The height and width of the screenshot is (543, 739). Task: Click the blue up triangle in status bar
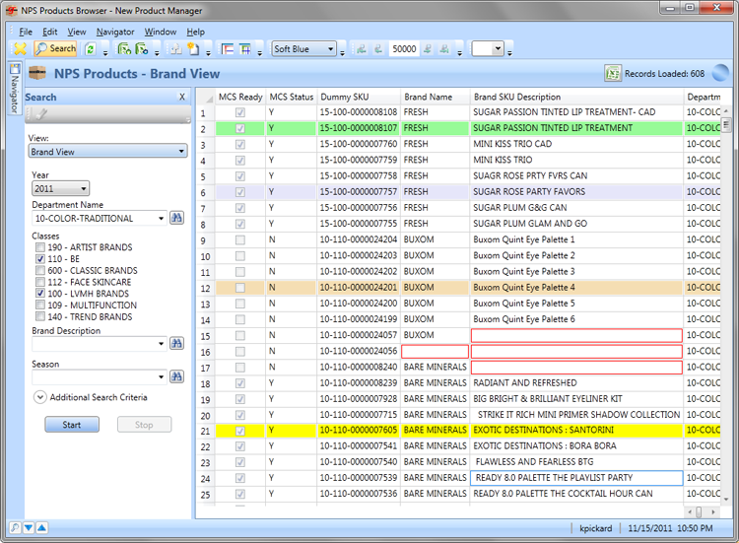click(42, 528)
